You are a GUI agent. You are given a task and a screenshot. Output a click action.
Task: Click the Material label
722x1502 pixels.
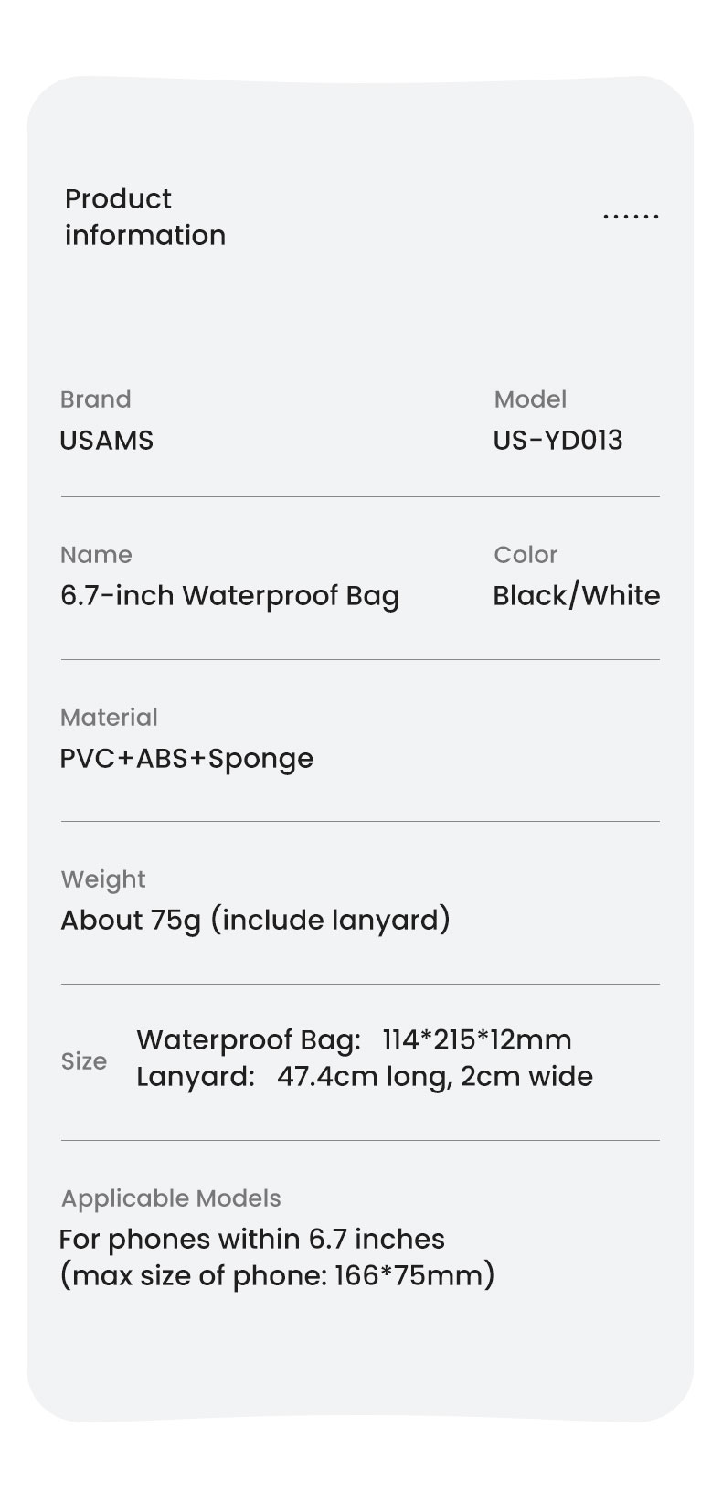click(x=109, y=718)
